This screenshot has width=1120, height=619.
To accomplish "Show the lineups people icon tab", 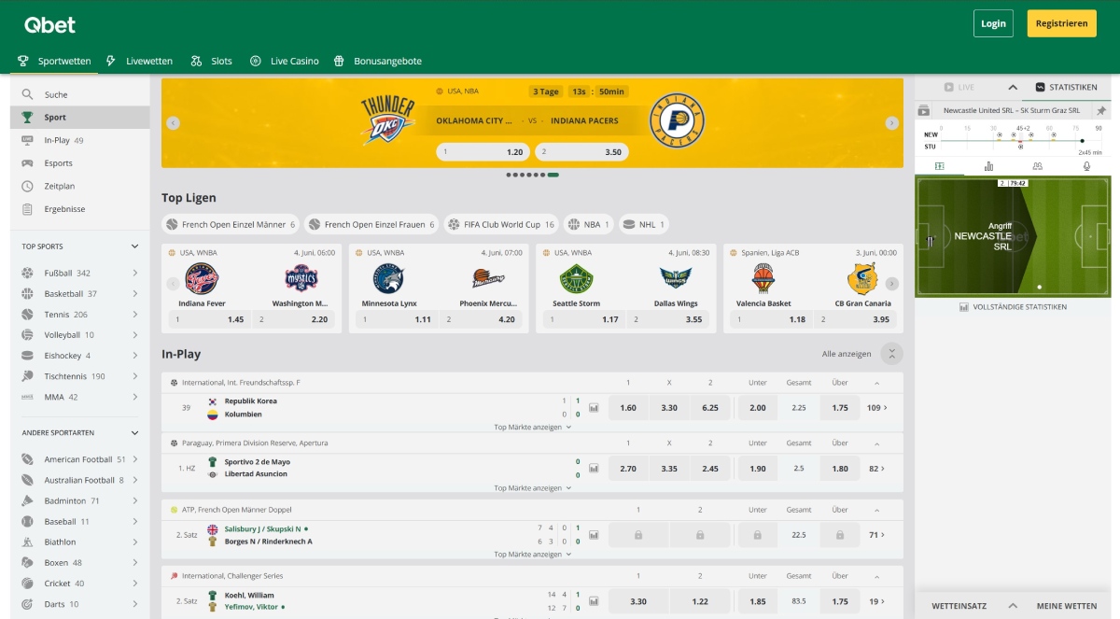I will click(x=1037, y=166).
